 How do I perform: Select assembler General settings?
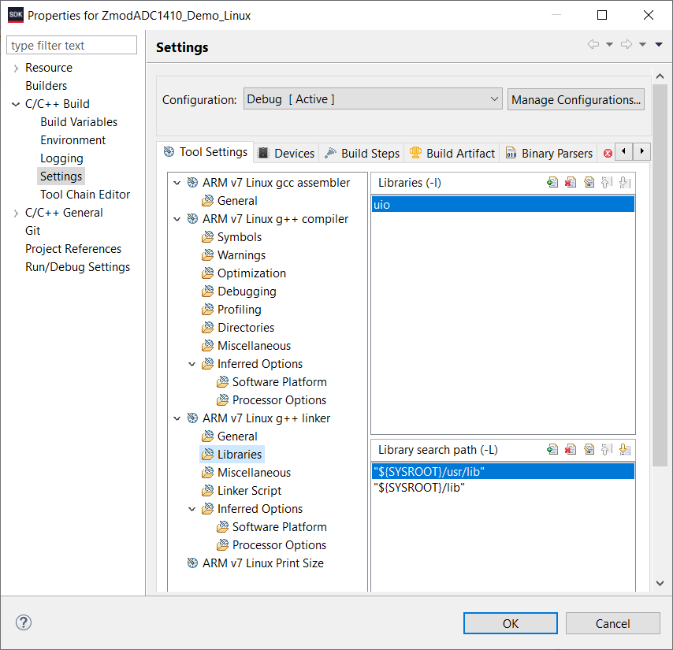(x=237, y=201)
